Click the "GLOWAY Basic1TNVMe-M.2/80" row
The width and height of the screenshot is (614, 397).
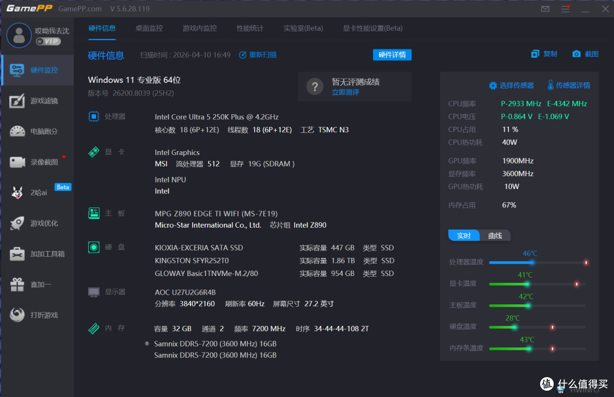click(x=274, y=273)
